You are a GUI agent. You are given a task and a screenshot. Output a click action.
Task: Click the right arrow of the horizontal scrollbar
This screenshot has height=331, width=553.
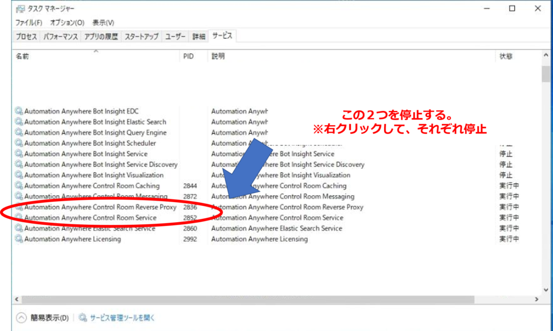[536, 299]
